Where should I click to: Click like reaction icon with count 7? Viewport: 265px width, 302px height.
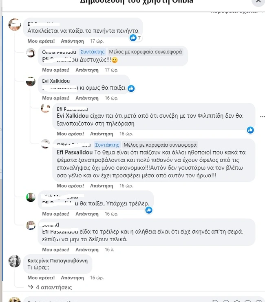(133, 38)
